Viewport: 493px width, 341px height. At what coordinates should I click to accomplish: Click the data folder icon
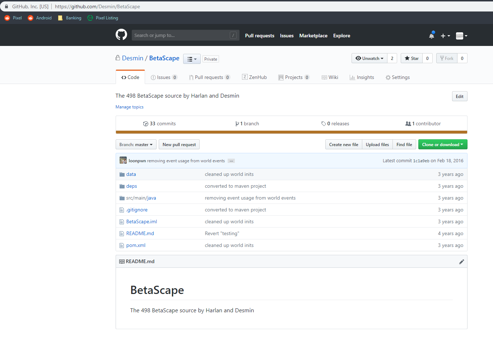click(x=122, y=174)
